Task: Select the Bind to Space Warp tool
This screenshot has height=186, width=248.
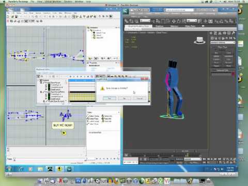Action: pos(136,21)
